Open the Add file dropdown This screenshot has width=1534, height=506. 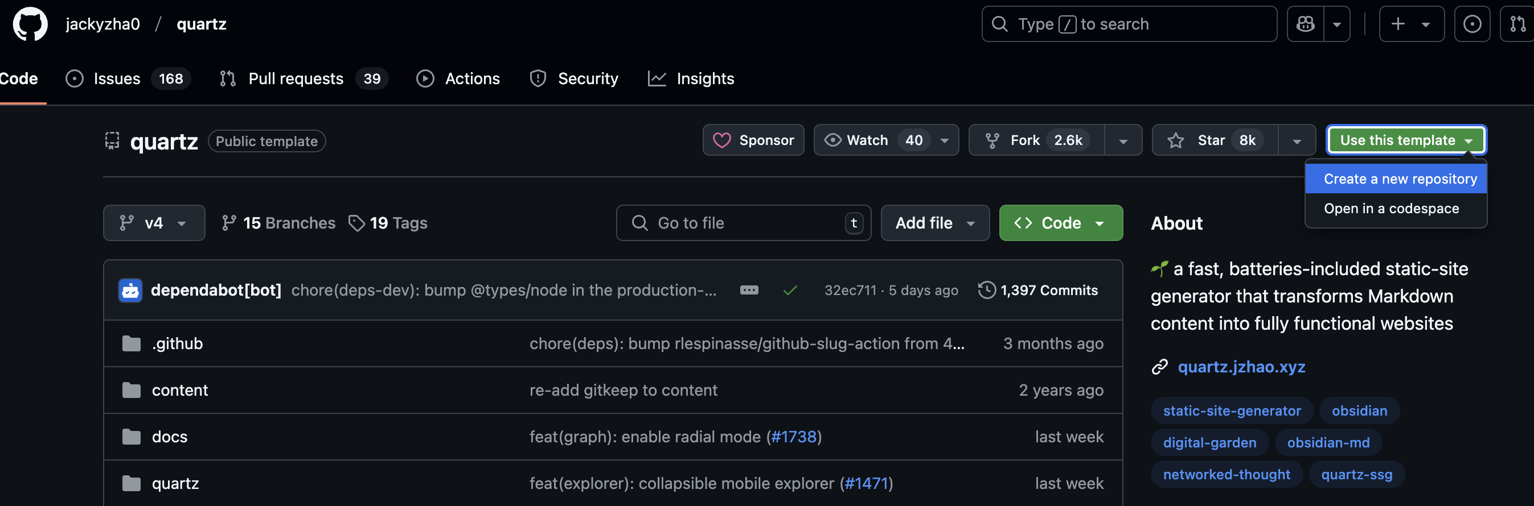coord(935,223)
